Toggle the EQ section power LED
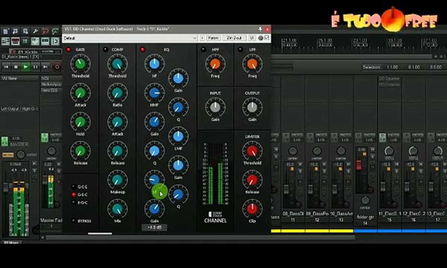The height and width of the screenshot is (268, 447). 142,50
